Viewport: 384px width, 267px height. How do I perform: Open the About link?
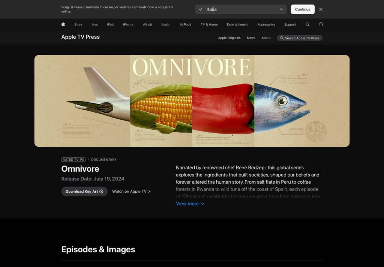coord(266,38)
